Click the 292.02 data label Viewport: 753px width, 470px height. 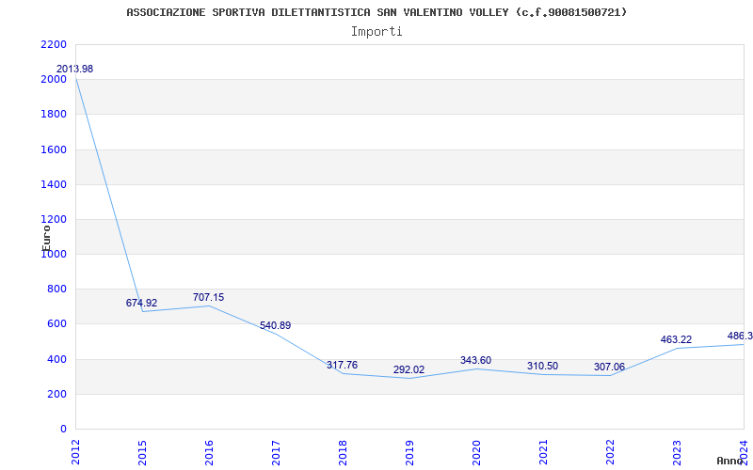click(x=409, y=369)
